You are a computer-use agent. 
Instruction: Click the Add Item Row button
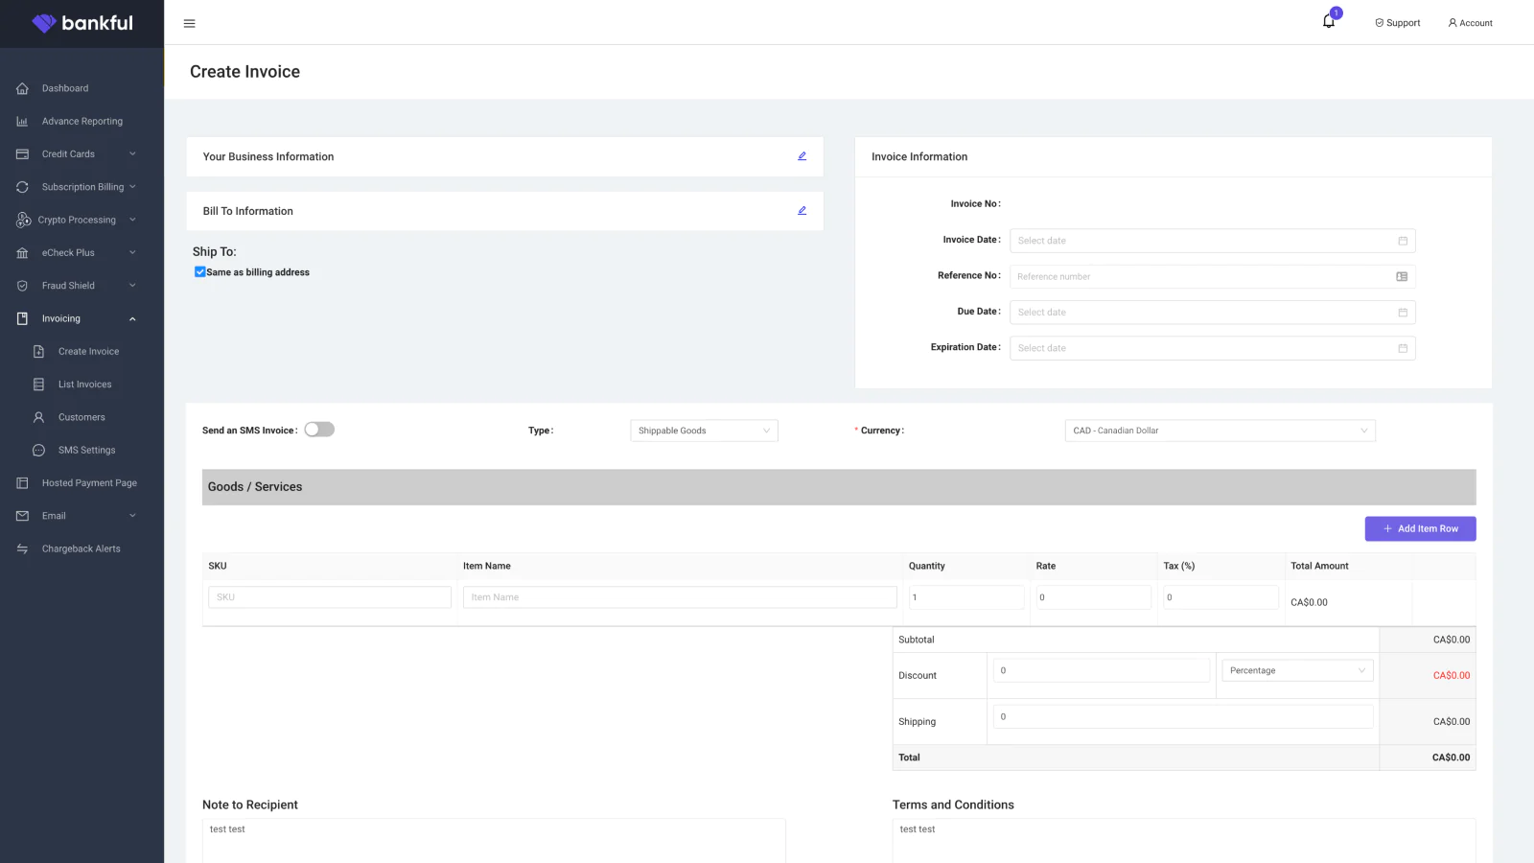1420,528
